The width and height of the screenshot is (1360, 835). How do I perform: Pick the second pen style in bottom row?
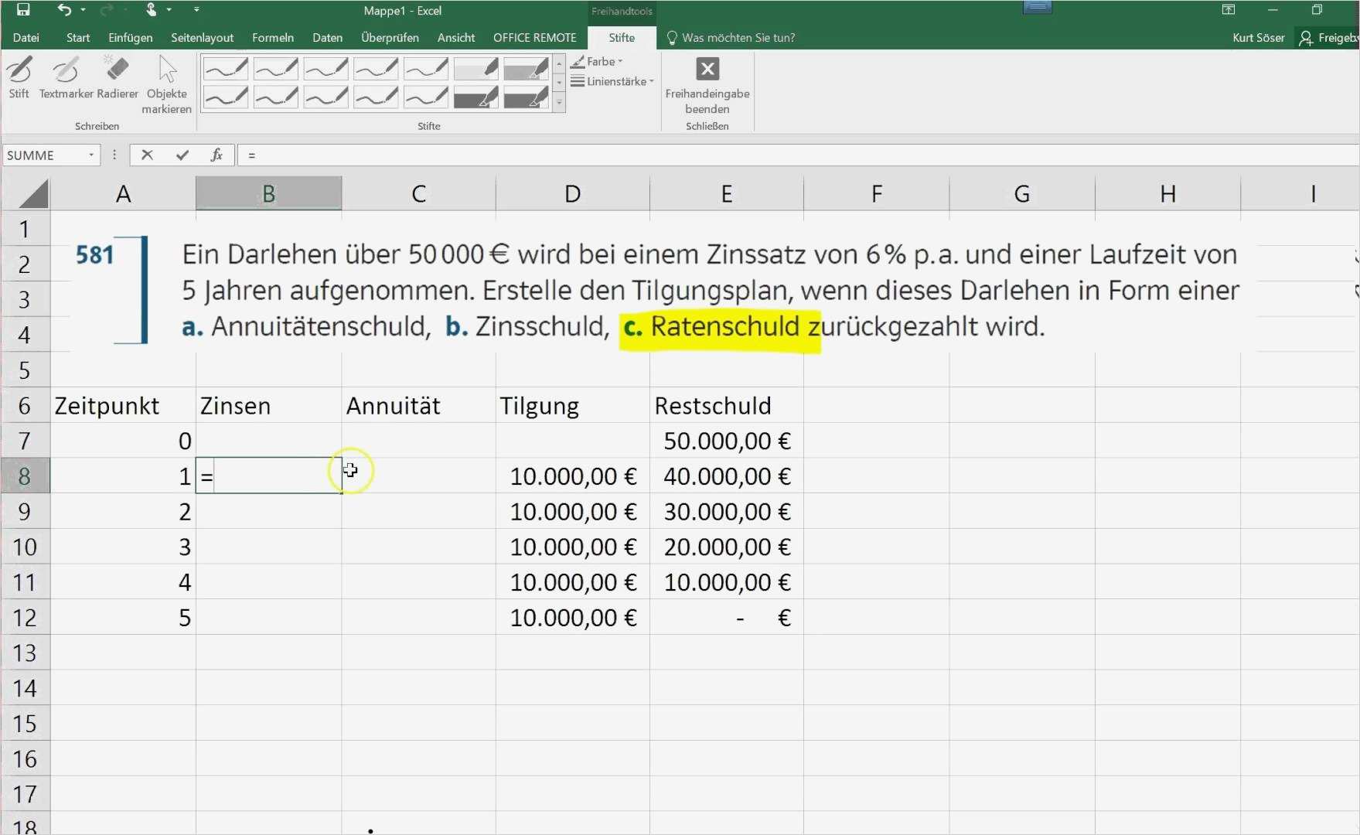(276, 97)
